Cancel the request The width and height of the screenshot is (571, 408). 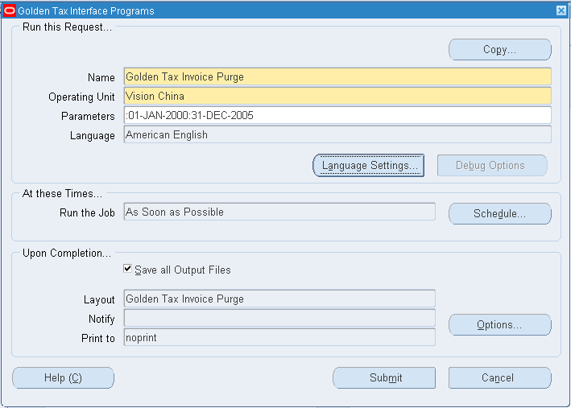[499, 377]
